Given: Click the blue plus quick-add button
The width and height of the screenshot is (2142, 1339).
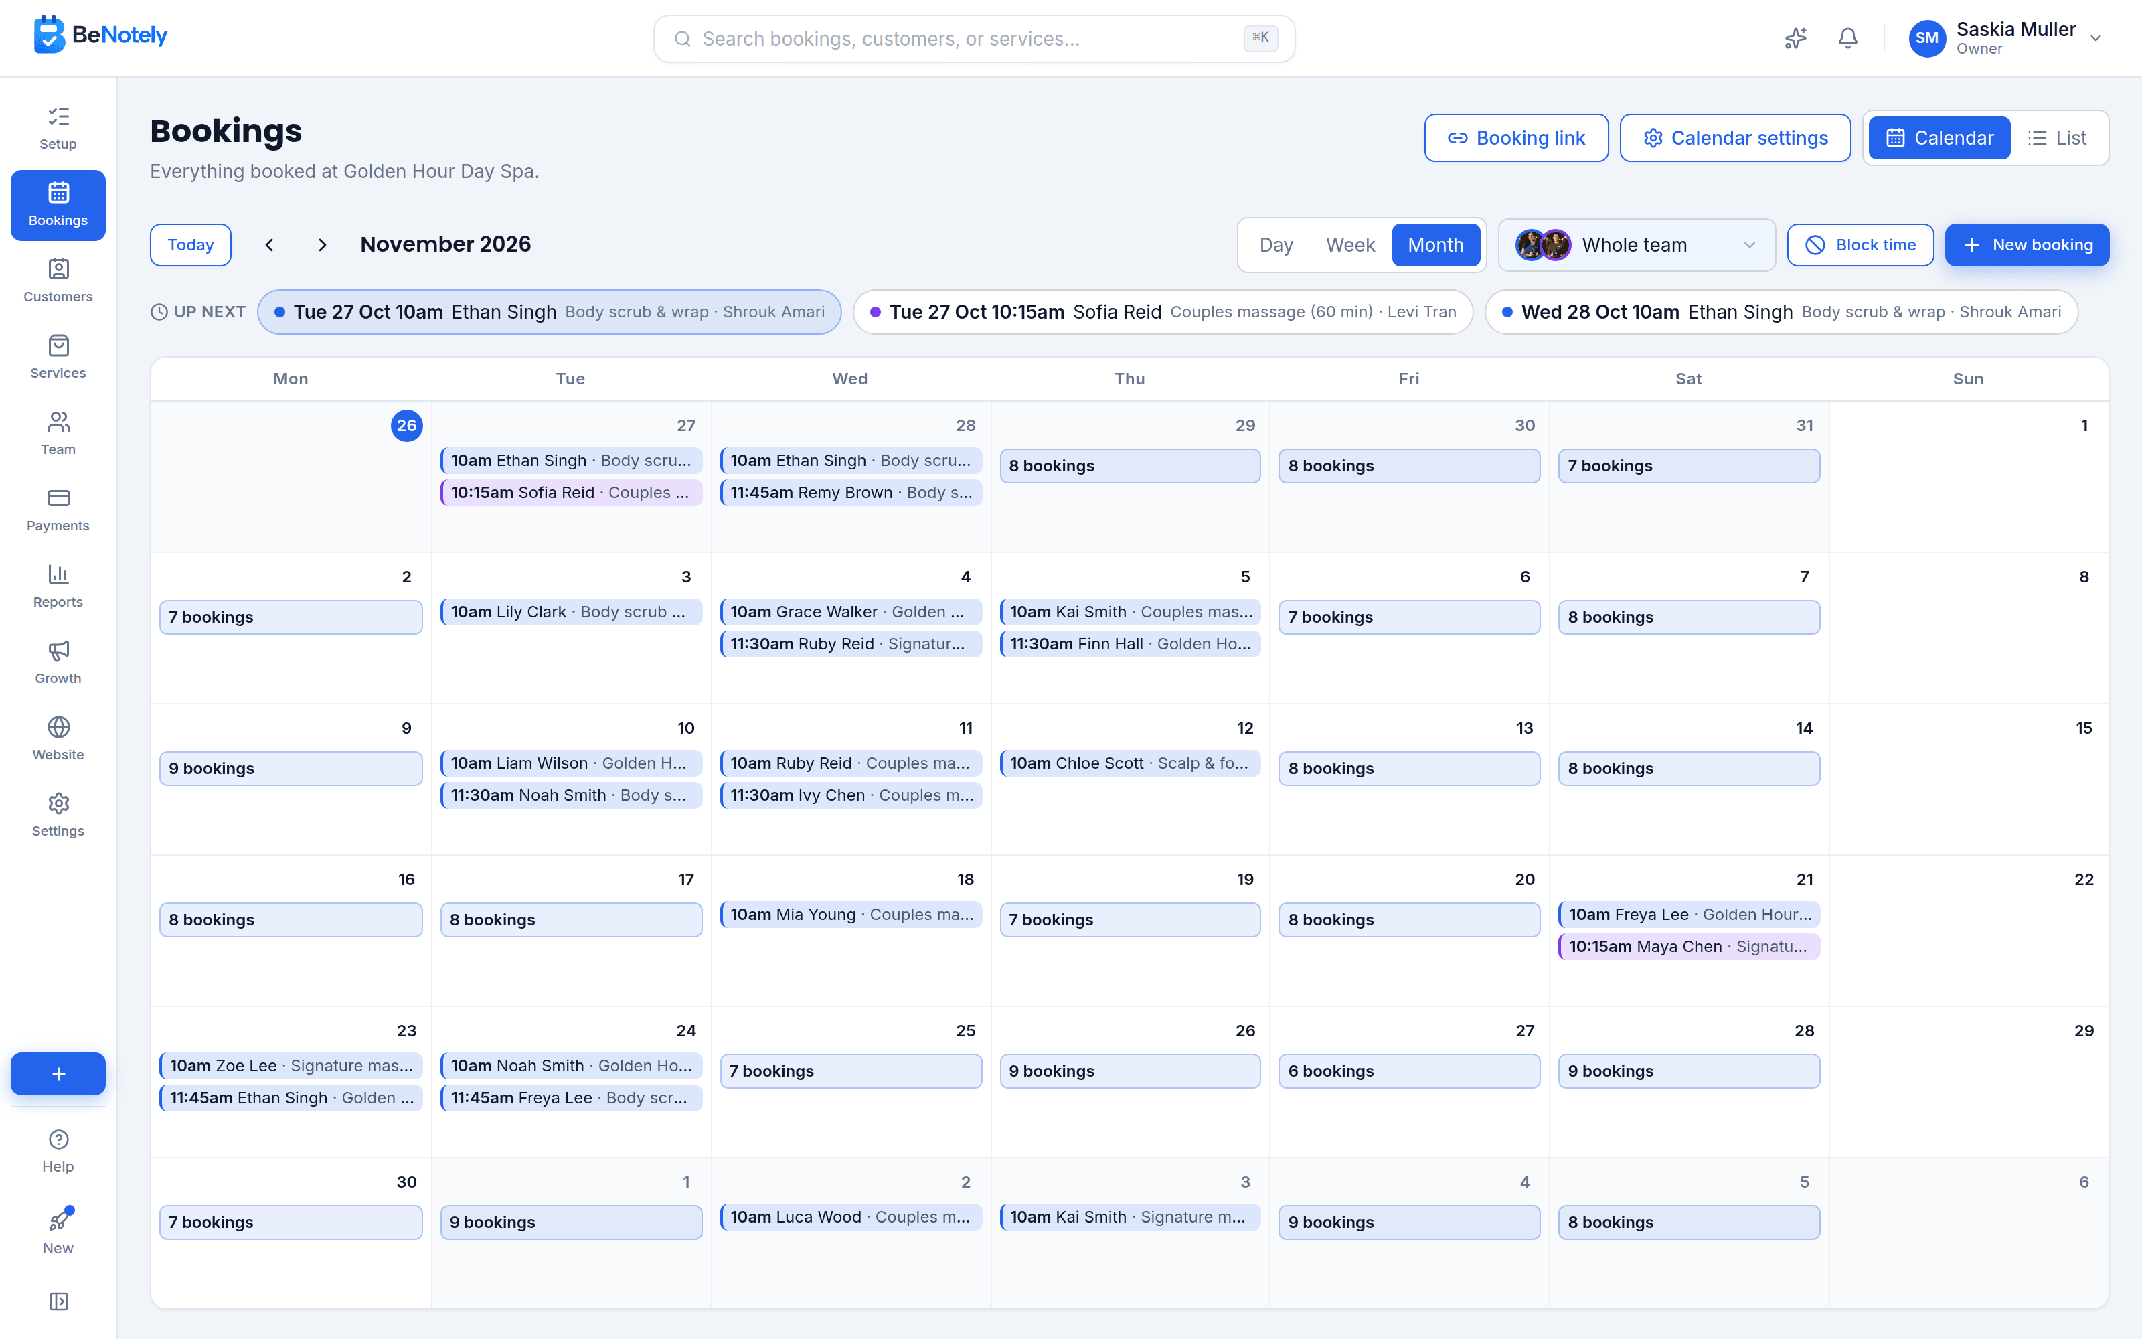Looking at the screenshot, I should click(x=58, y=1073).
